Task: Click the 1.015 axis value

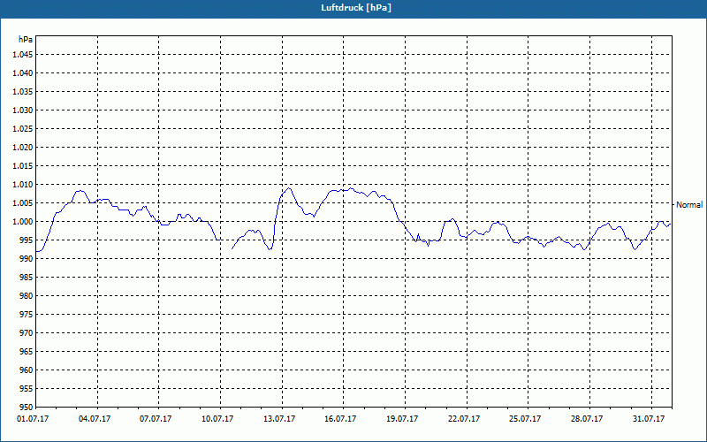Action: coord(24,166)
